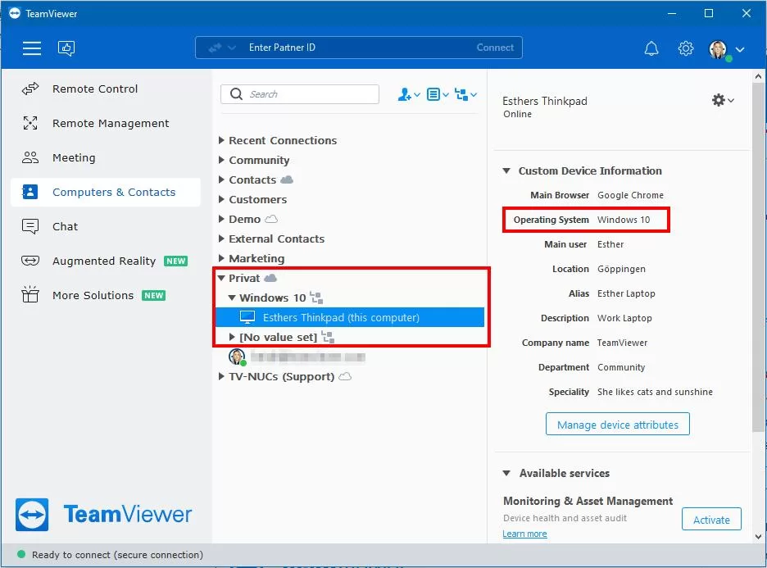Open the Remote Control section

(x=95, y=89)
